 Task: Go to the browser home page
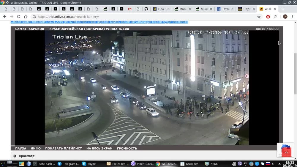point(26,17)
